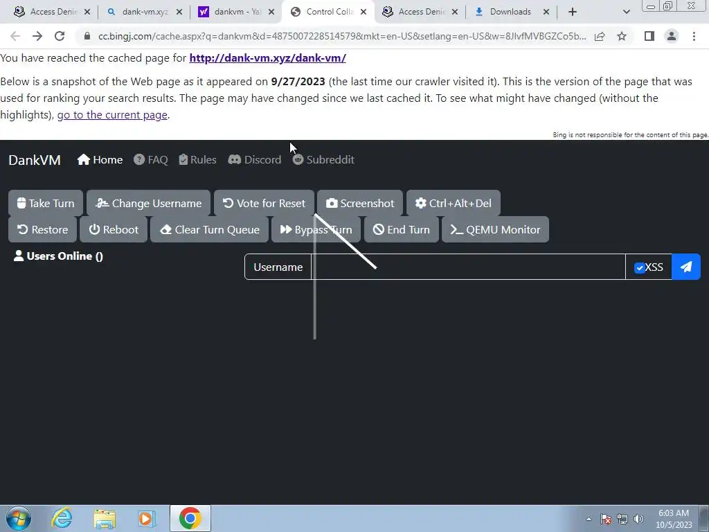Viewport: 709px width, 532px height.
Task: Click the Take Turn button
Action: click(46, 203)
